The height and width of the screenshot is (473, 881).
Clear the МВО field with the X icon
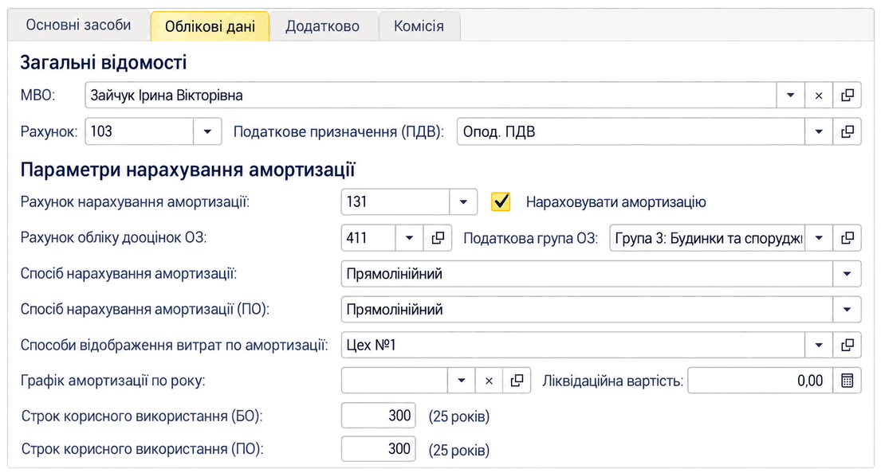819,96
